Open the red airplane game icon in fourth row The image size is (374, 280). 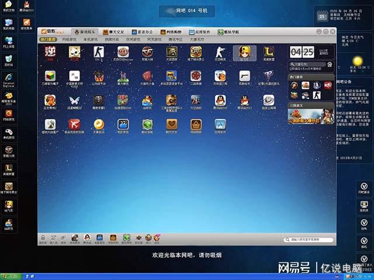[74, 124]
